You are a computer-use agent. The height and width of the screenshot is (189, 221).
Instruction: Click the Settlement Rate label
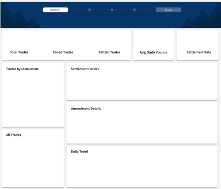coord(199,52)
